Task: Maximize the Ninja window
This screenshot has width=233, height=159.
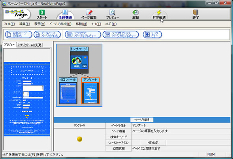Action: tap(216, 3)
